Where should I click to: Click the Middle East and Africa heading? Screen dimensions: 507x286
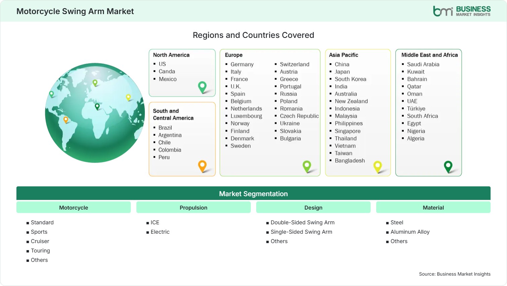[x=430, y=55]
